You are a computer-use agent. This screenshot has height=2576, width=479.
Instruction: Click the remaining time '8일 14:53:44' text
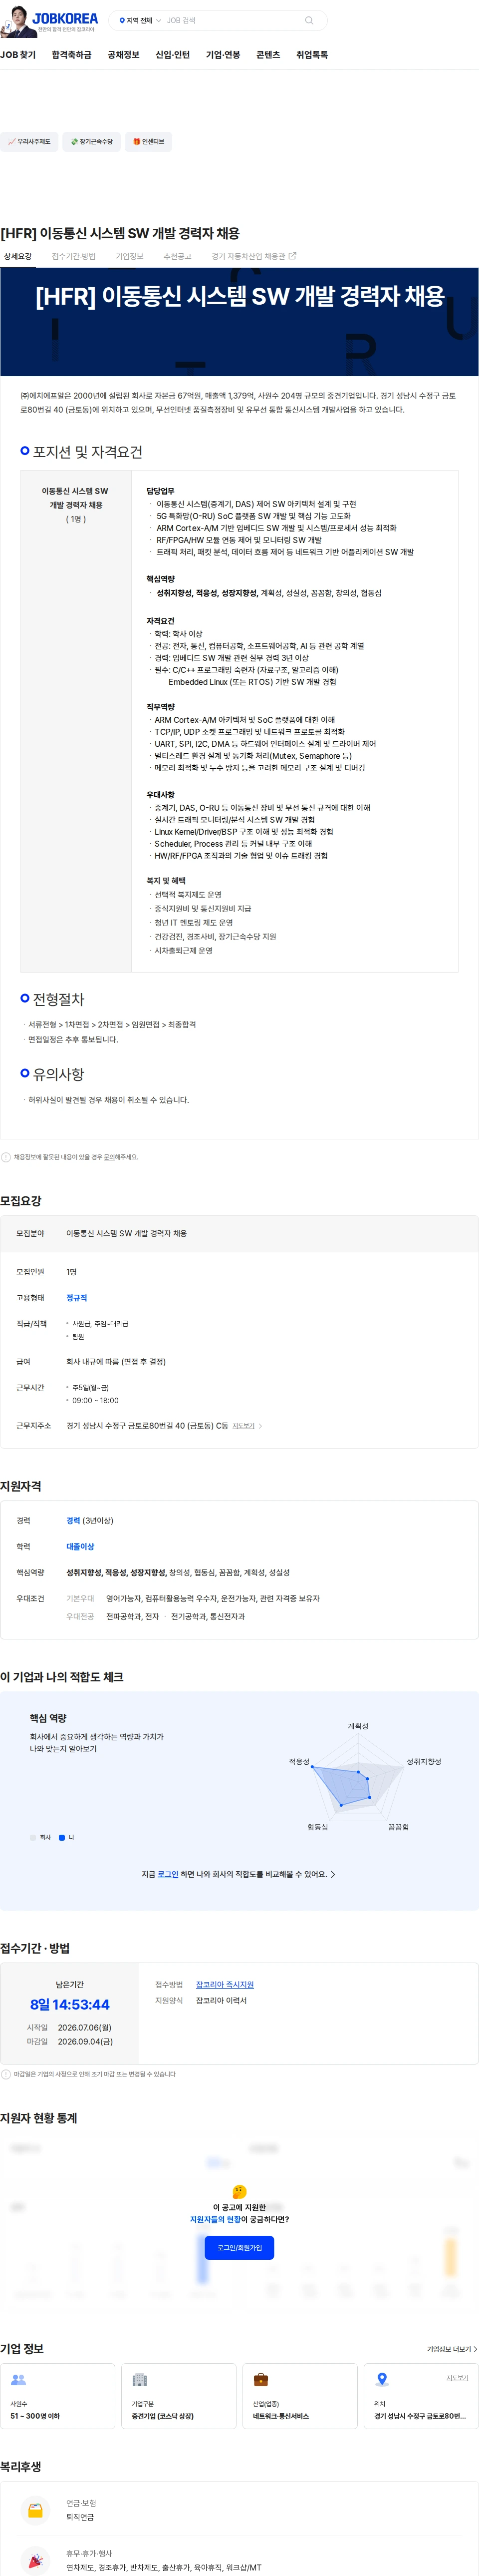click(x=70, y=2005)
